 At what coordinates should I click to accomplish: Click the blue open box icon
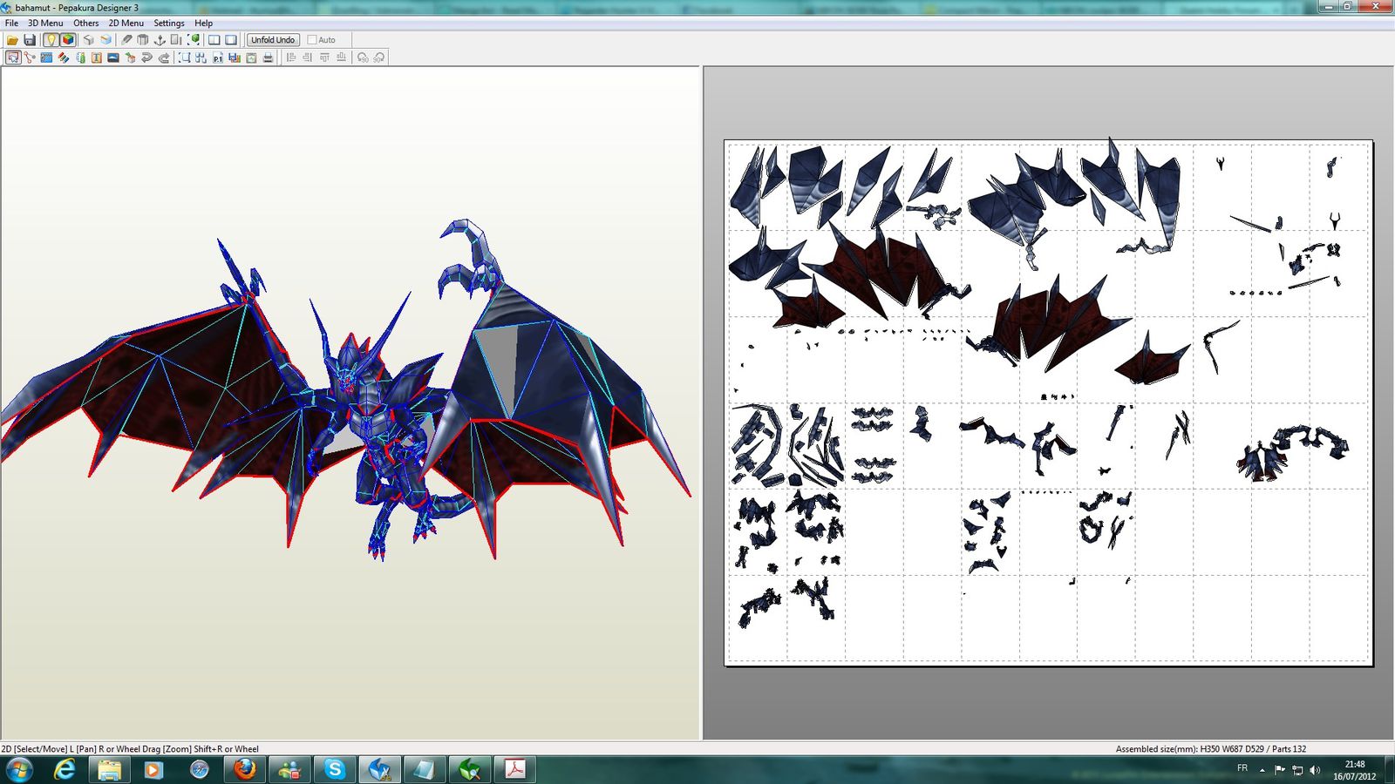point(105,40)
